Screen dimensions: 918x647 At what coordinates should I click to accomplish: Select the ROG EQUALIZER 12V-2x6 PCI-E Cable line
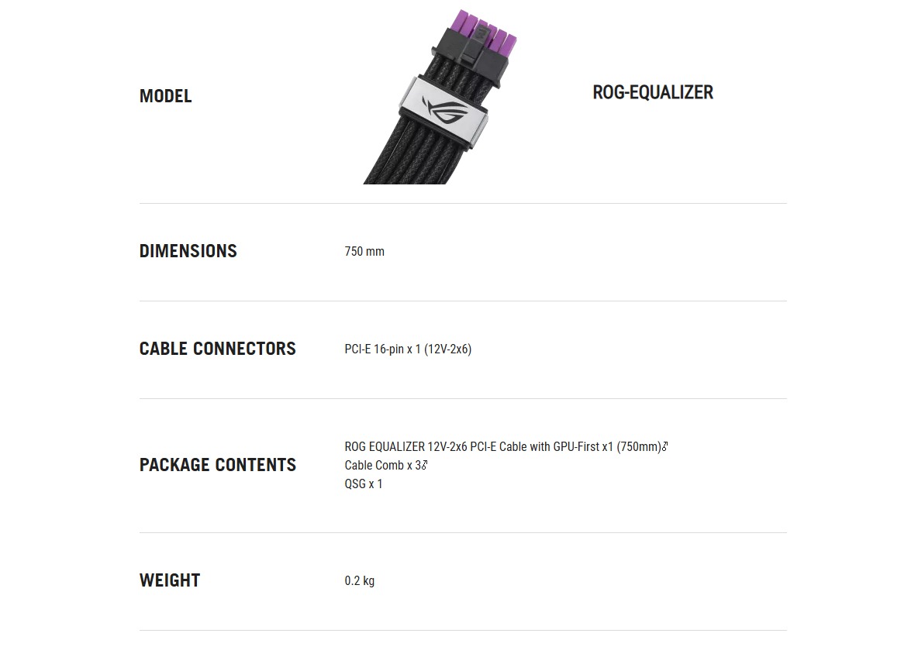tap(502, 447)
